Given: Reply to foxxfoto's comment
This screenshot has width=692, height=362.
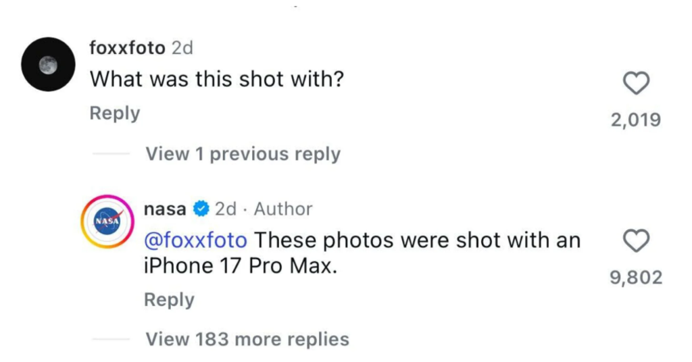Looking at the screenshot, I should pyautogui.click(x=115, y=113).
